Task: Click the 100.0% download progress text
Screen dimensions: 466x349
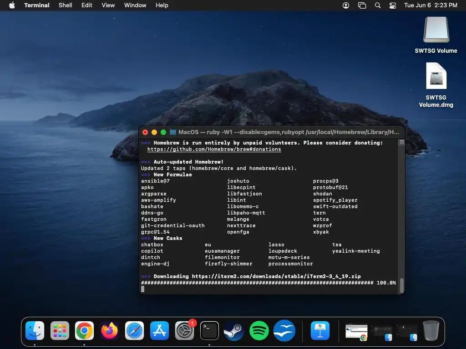Action: click(386, 283)
